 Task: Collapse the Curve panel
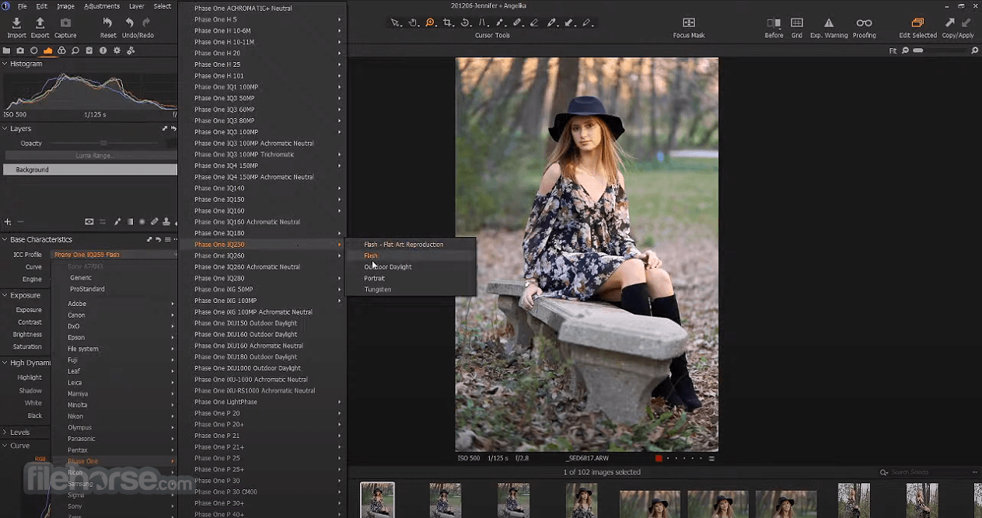pyautogui.click(x=5, y=446)
